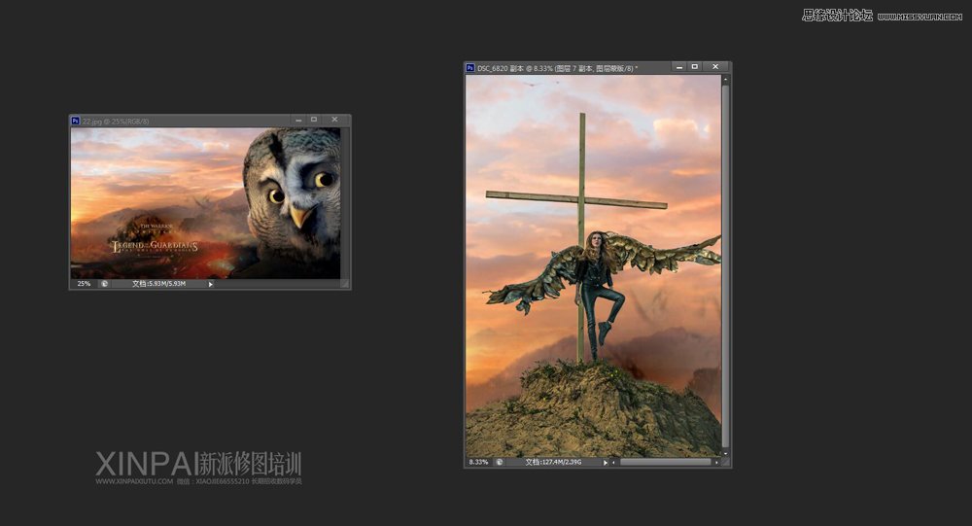Screen dimensions: 972x526
Task: Close the 22.jpg window
Action: tap(334, 120)
